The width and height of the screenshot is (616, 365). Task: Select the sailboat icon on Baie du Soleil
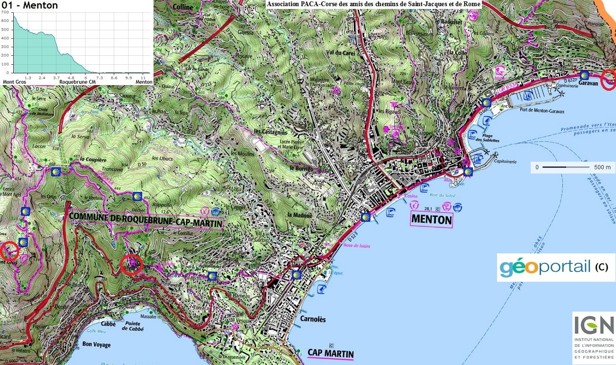pos(425,189)
